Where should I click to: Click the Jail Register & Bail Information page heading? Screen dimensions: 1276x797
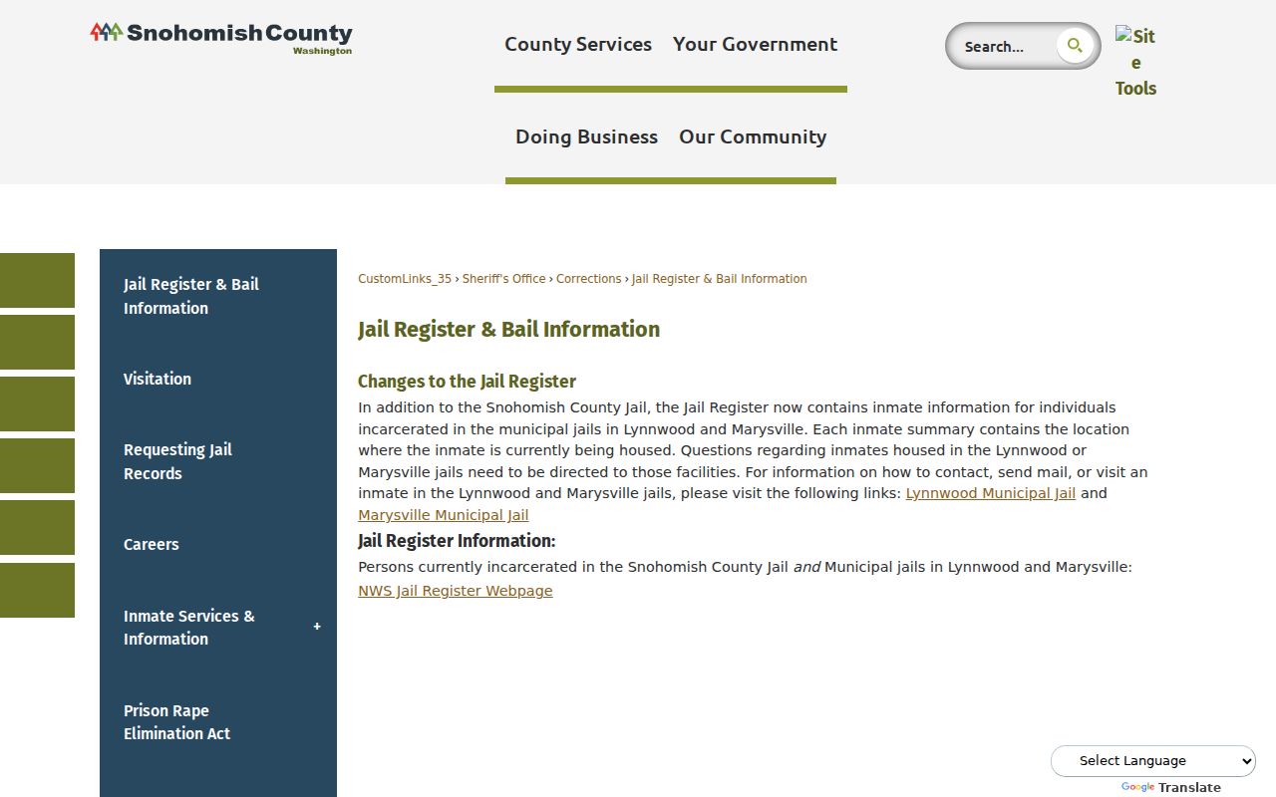pyautogui.click(x=508, y=330)
